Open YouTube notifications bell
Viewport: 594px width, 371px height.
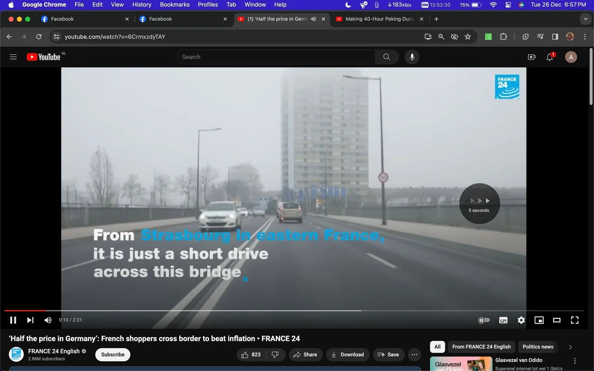tap(550, 57)
